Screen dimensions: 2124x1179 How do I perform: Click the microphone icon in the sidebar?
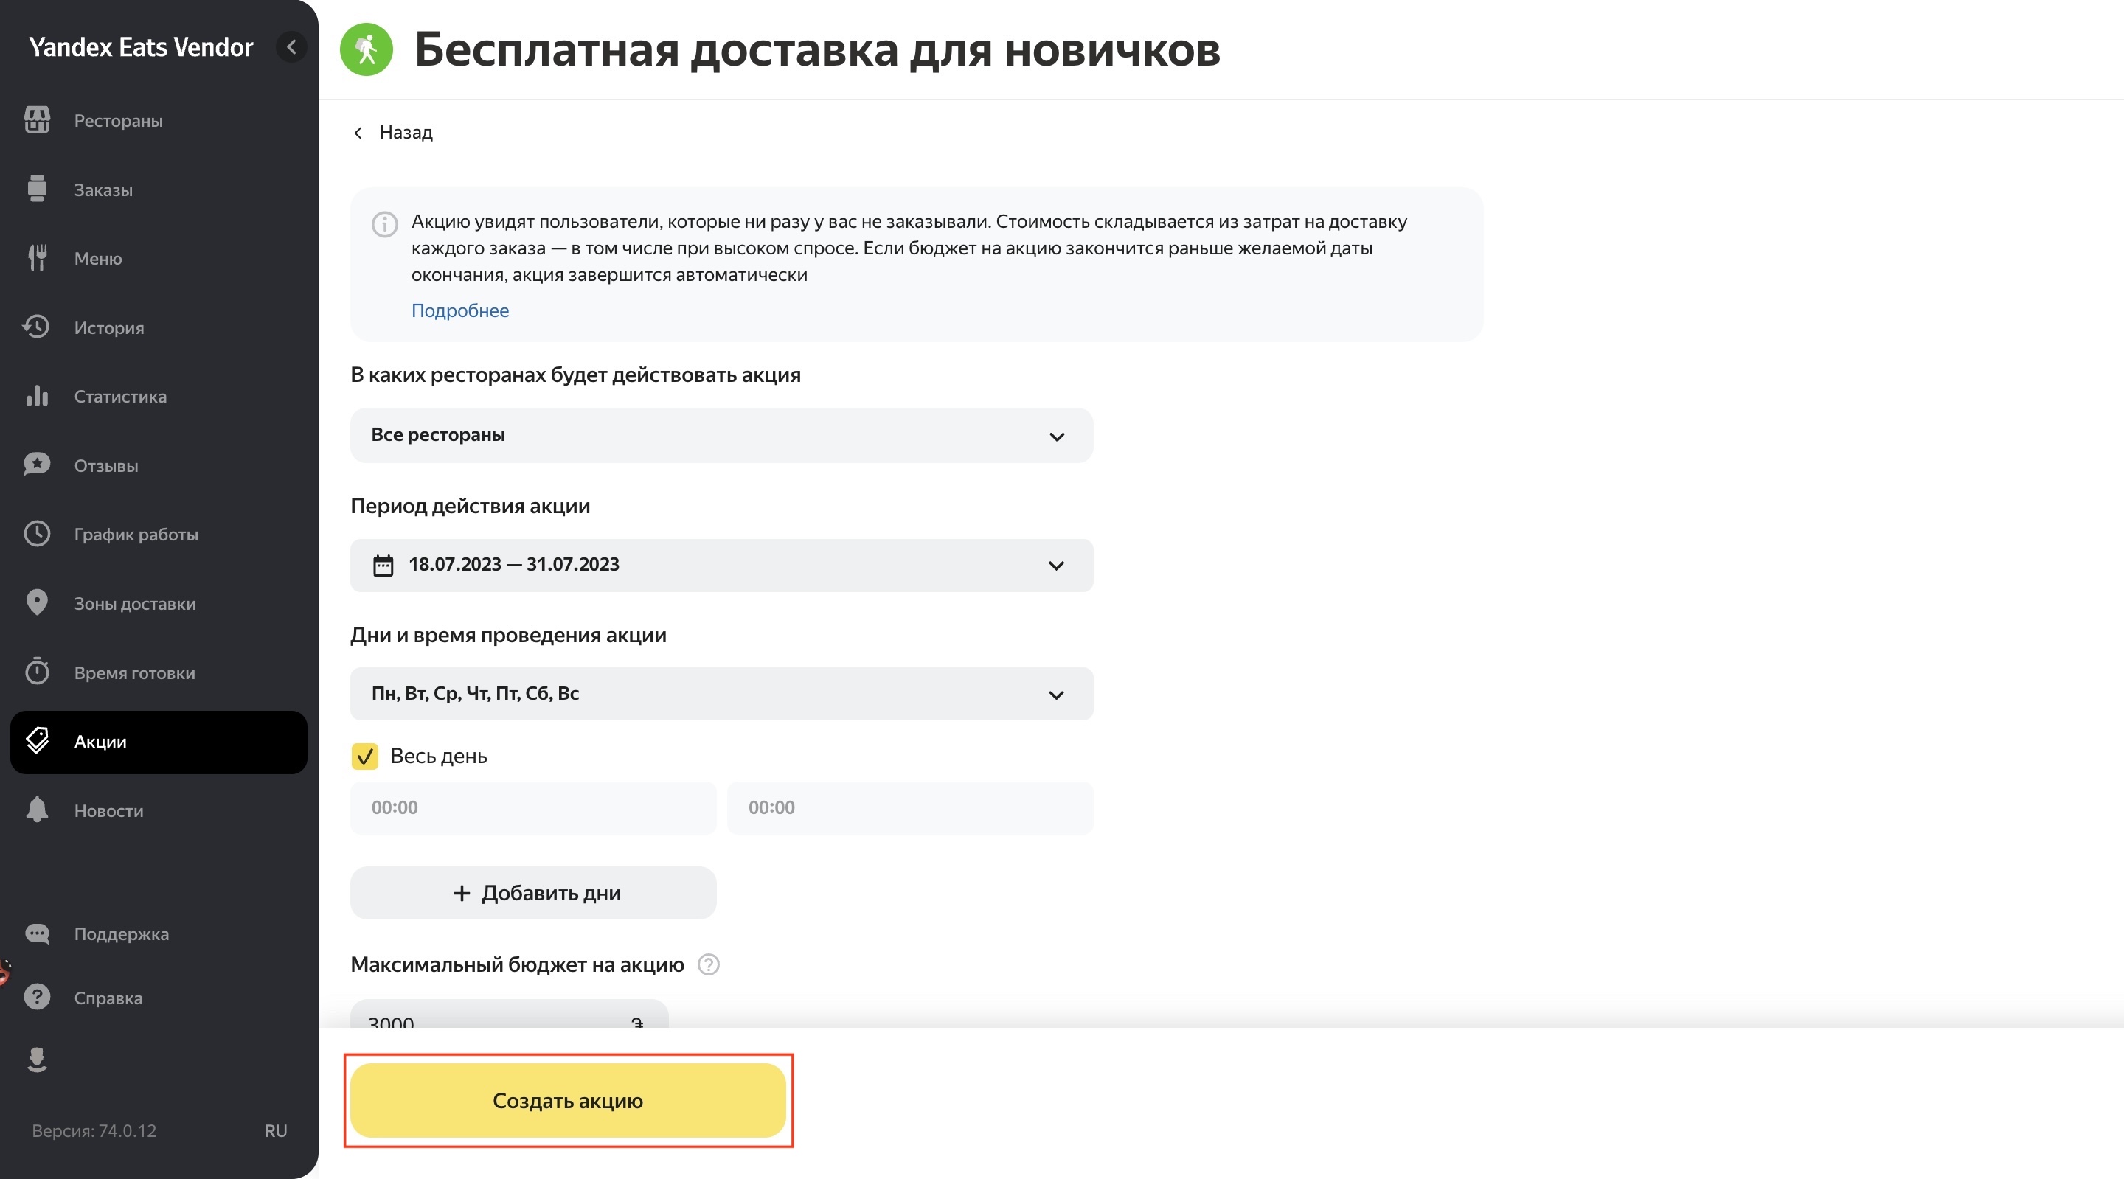click(37, 1059)
